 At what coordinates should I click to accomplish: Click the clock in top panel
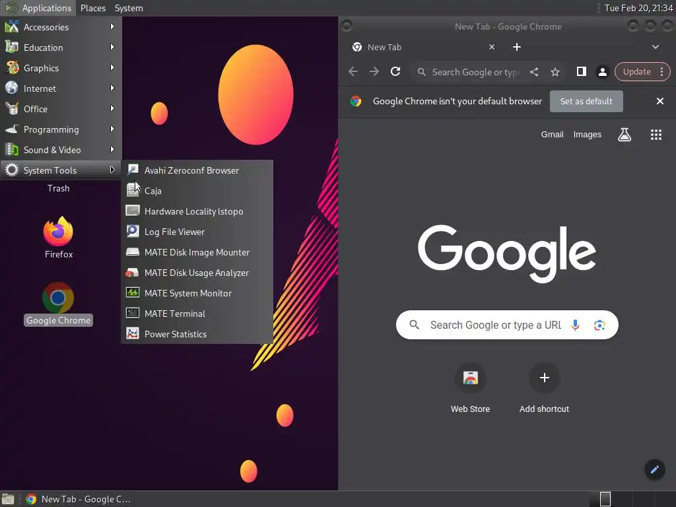[x=638, y=8]
